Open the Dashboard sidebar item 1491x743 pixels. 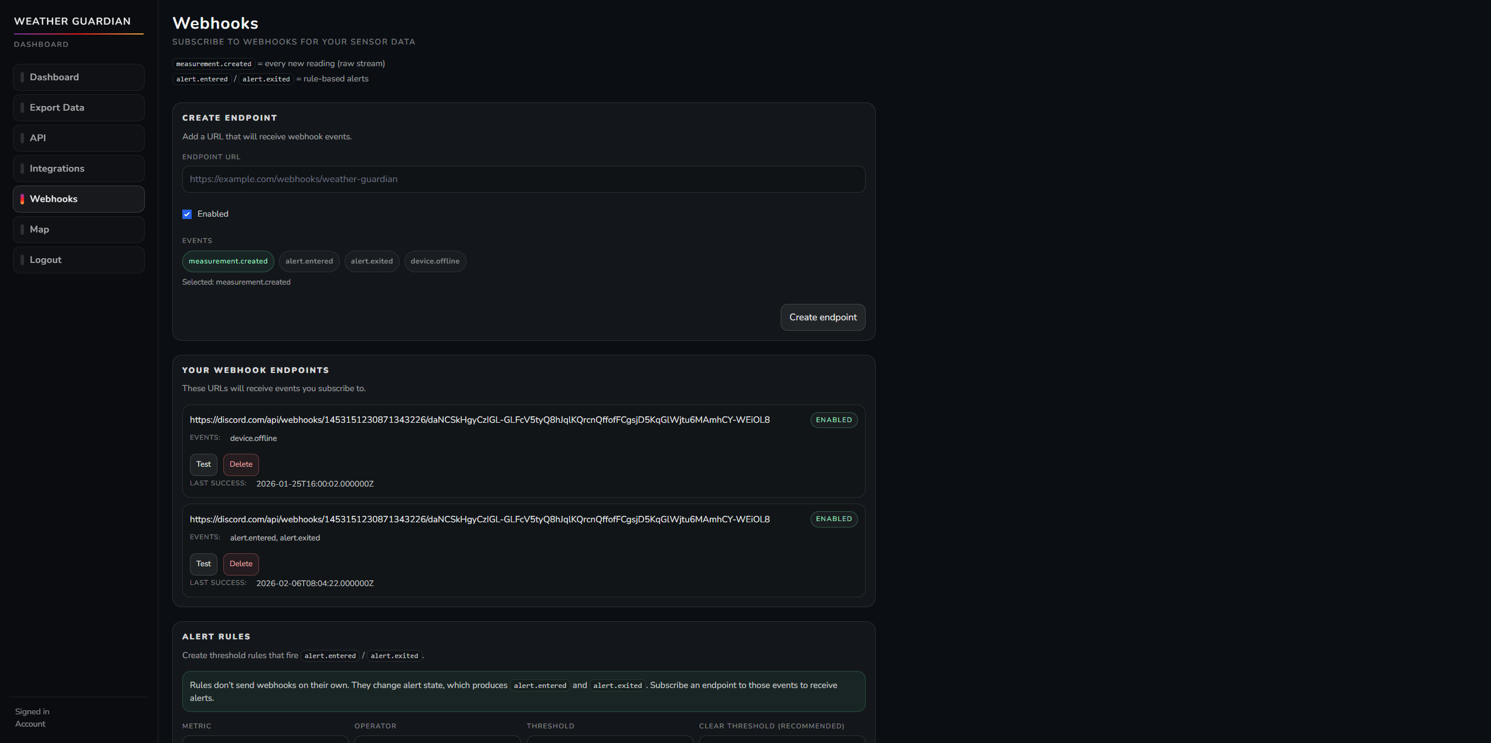click(79, 77)
